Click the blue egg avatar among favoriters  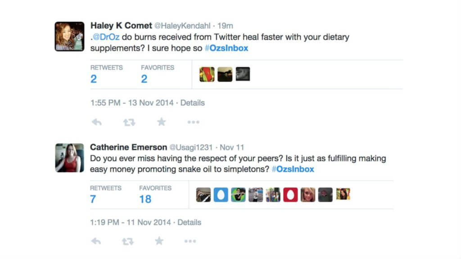coord(221,195)
